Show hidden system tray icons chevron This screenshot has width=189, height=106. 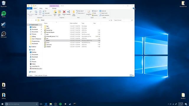[168, 104]
